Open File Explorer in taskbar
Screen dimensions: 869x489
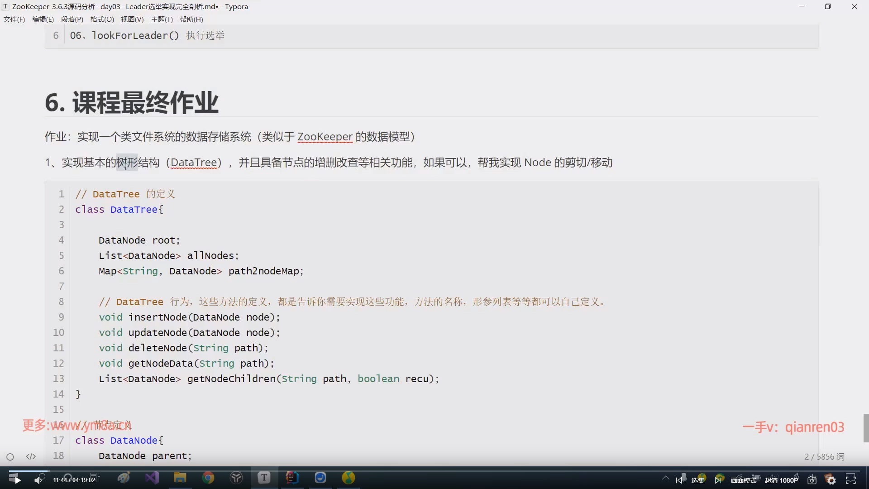pos(180,478)
